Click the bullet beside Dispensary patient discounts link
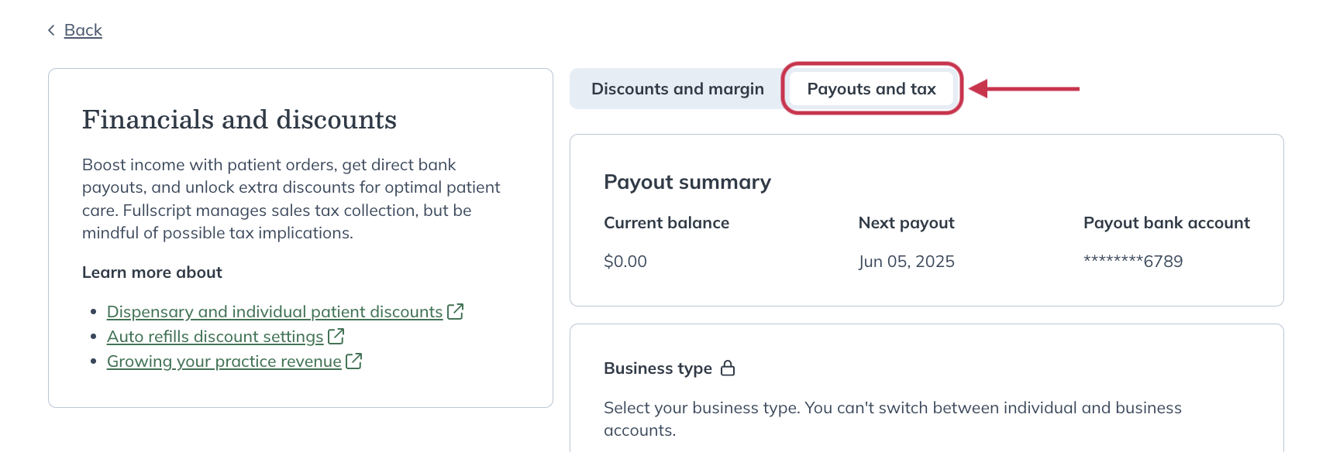Viewport: 1333px width, 452px height. coord(95,311)
